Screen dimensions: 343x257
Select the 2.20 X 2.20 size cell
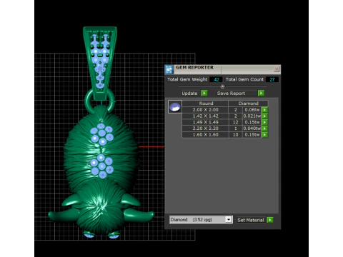[x=205, y=128]
